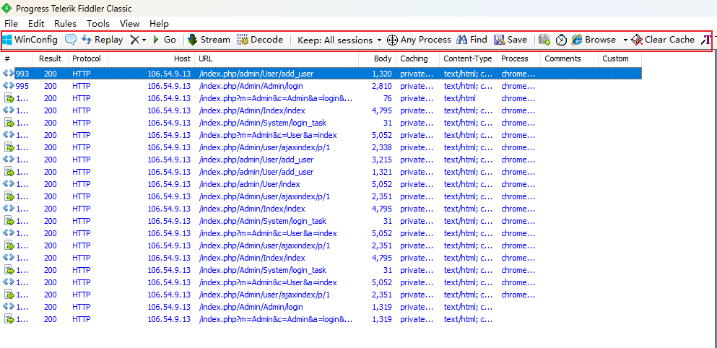Sort by the Protocol column header

pyautogui.click(x=88, y=58)
